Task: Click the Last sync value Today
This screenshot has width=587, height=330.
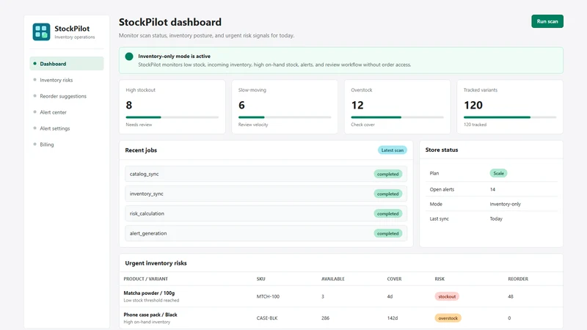Action: pos(496,219)
